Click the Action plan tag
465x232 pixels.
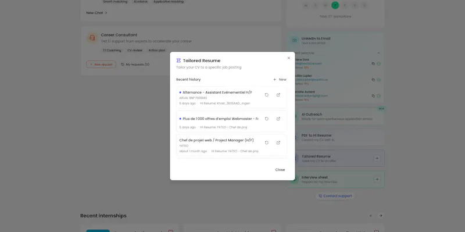157,51
